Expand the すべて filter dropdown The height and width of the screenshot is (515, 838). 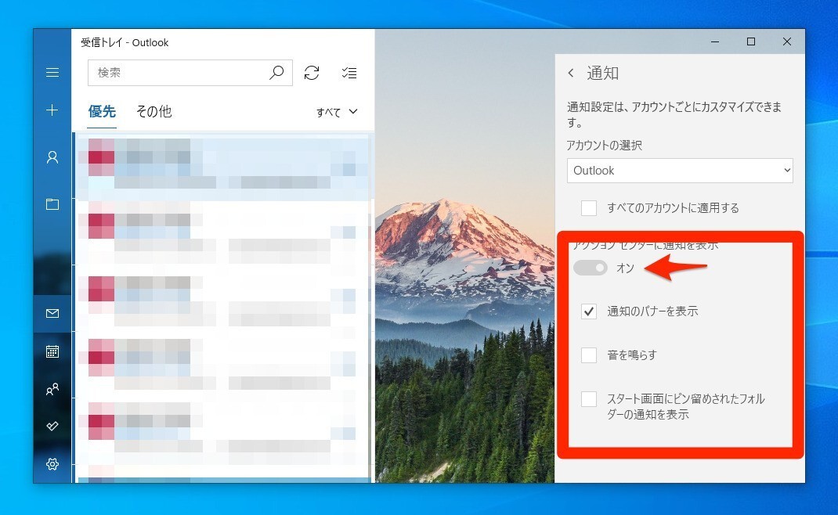[x=337, y=112]
